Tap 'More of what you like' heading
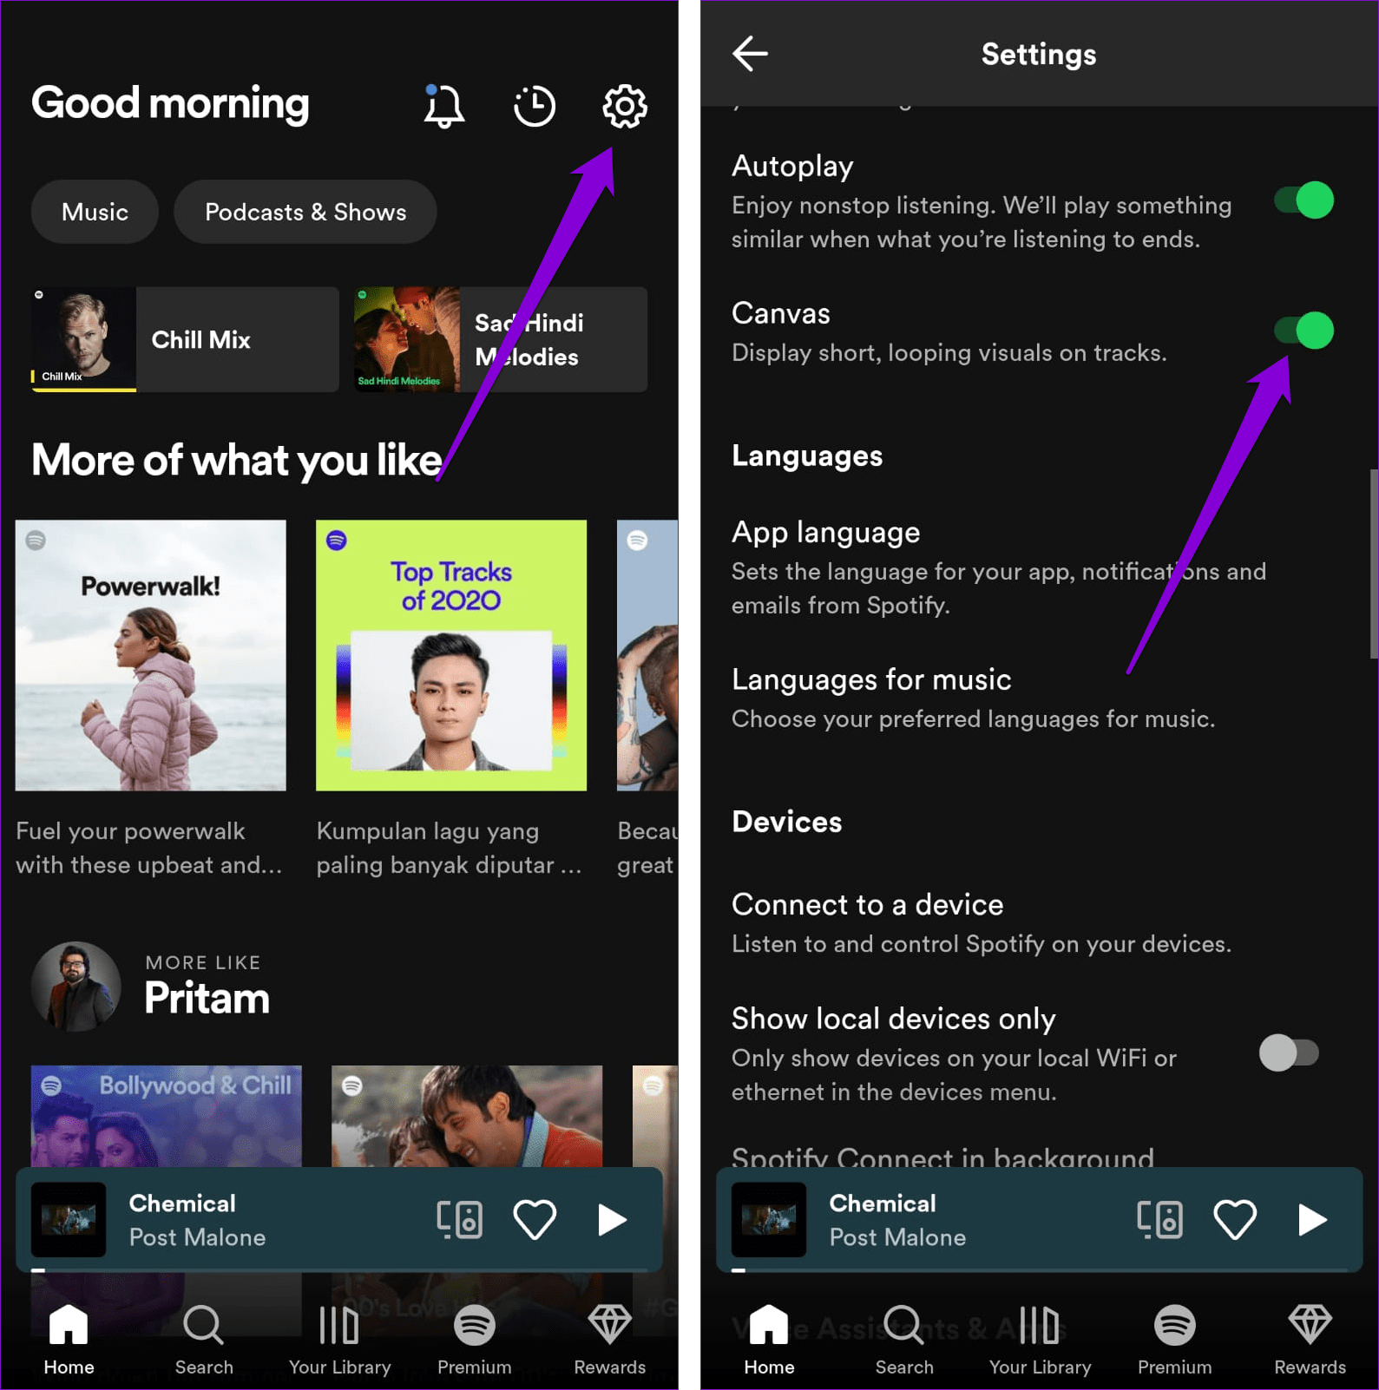The image size is (1379, 1390). coord(237,460)
